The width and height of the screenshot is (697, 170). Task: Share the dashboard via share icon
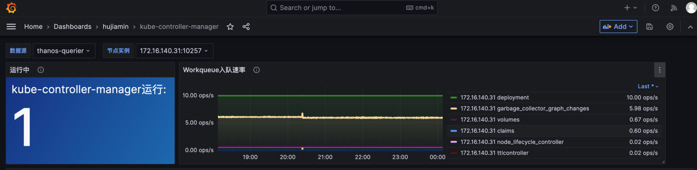click(x=246, y=27)
